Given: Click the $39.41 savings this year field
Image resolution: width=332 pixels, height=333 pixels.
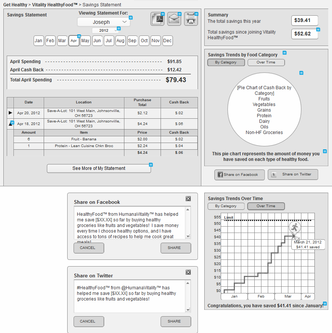Looking at the screenshot, I should click(305, 21).
